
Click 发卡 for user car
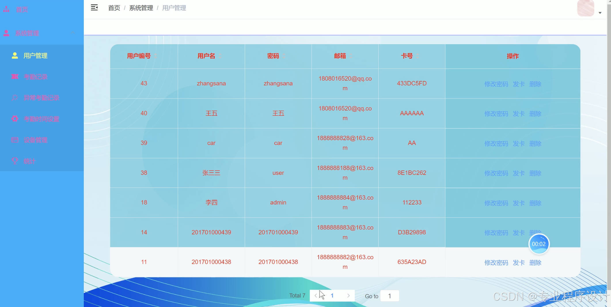click(519, 143)
